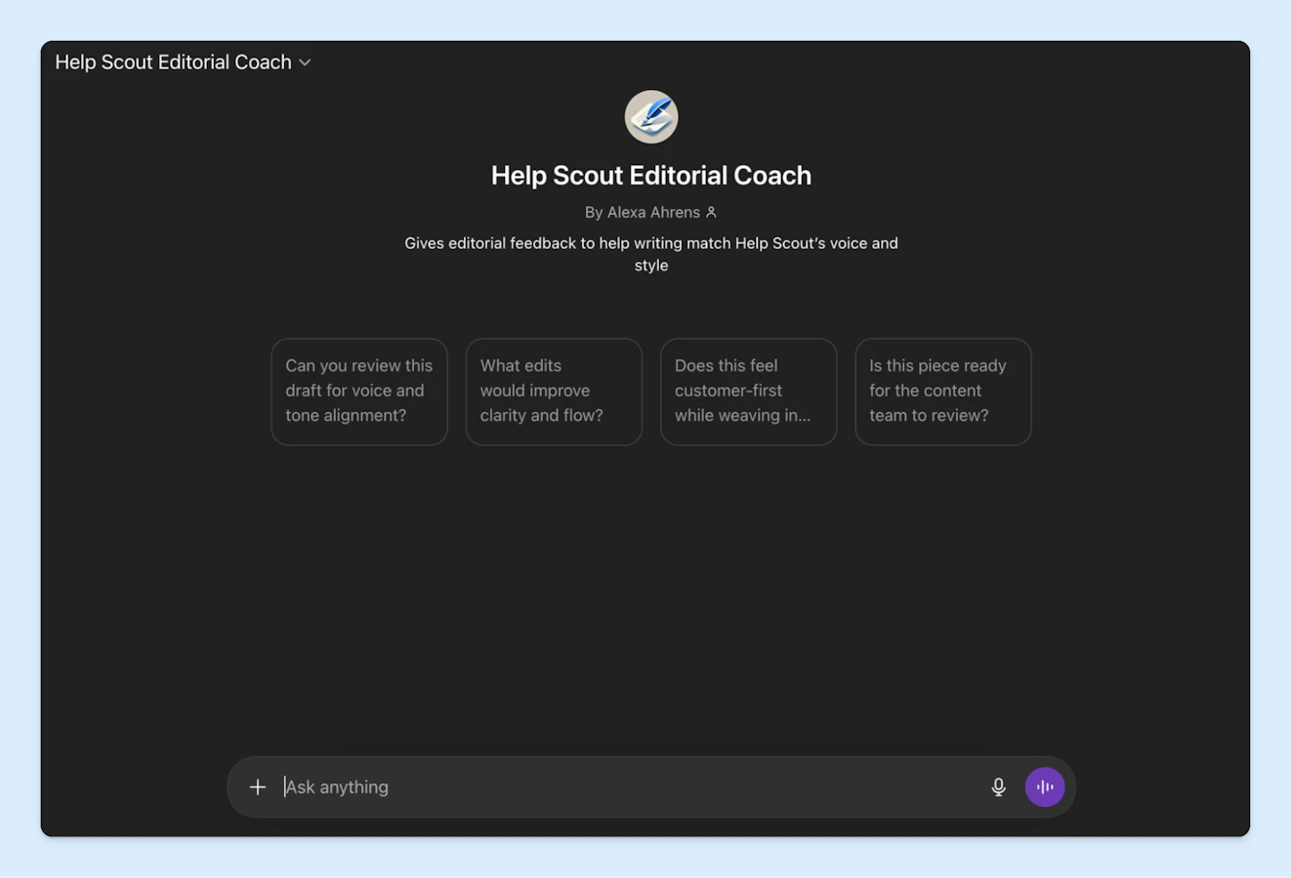Screen dimensions: 1291x878
Task: Select the voice and tone alignment suggestion
Action: (358, 391)
